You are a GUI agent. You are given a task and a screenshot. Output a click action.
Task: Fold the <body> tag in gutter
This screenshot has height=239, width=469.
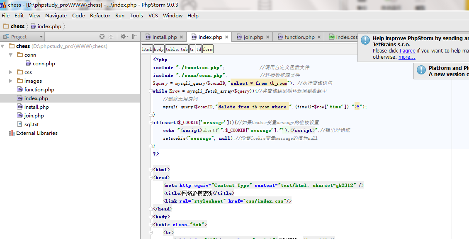click(x=151, y=217)
